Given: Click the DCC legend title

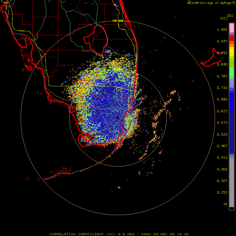Looking at the screenshot, I should [x=230, y=16].
